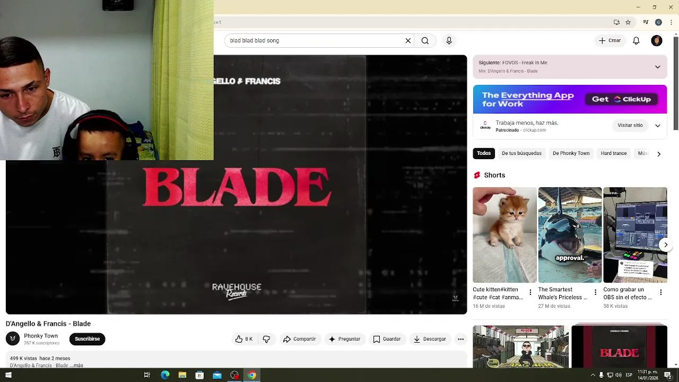Expand the description with ...más

[77, 366]
